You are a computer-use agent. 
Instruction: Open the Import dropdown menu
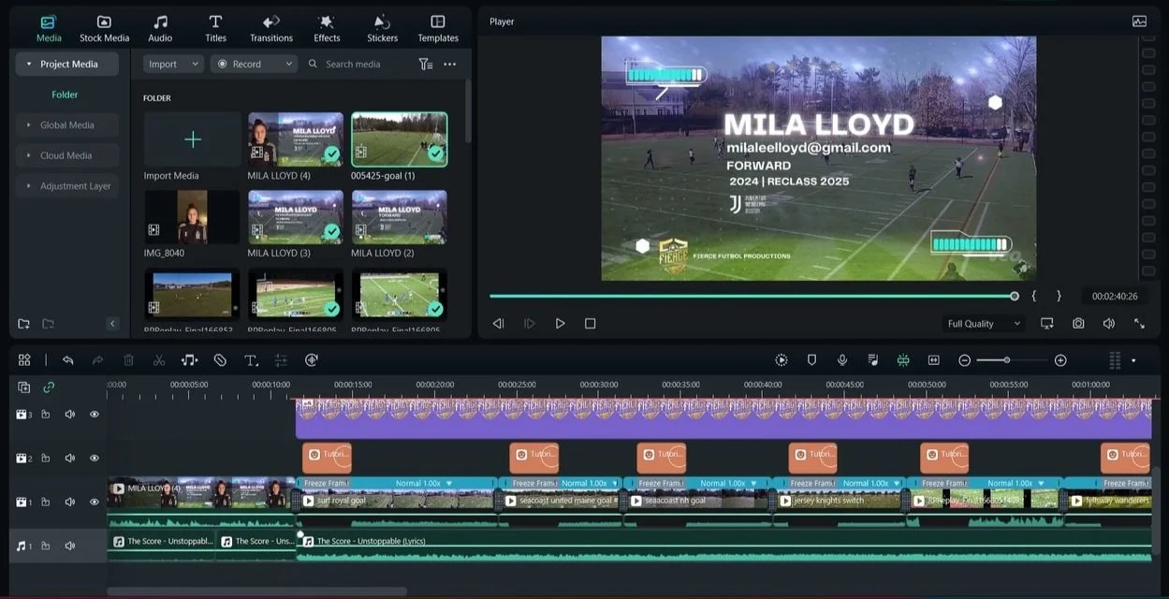(171, 63)
